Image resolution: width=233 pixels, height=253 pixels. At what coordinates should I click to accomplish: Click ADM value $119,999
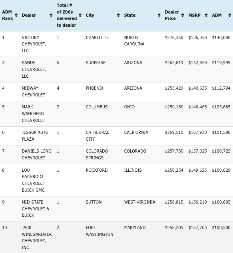click(221, 63)
